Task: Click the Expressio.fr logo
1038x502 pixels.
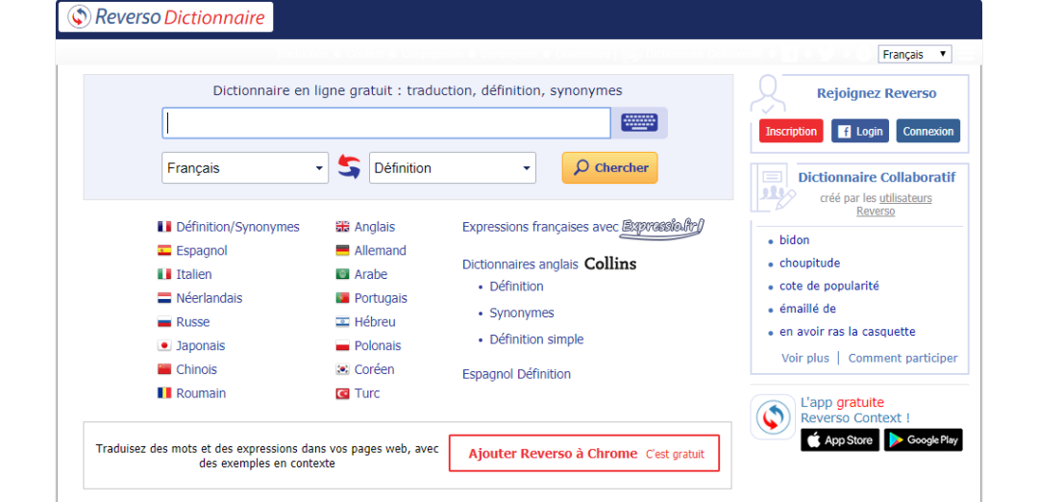Action: coord(662,227)
